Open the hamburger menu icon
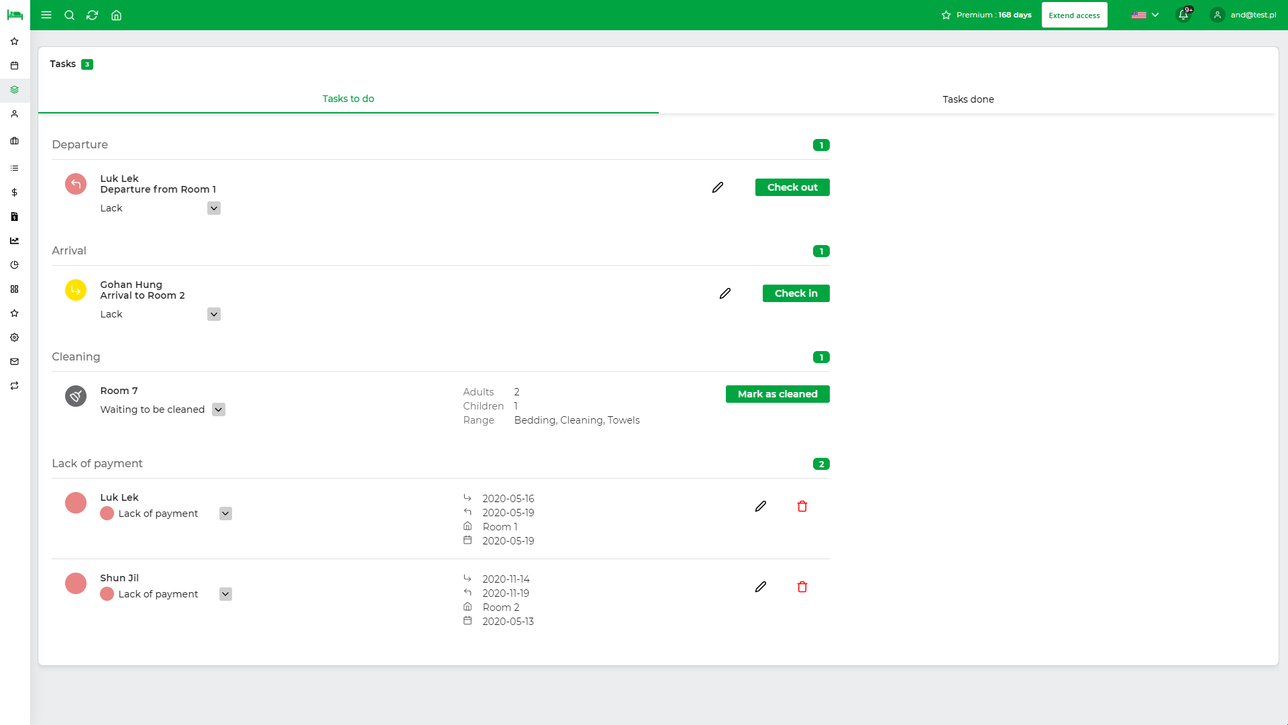 tap(46, 15)
